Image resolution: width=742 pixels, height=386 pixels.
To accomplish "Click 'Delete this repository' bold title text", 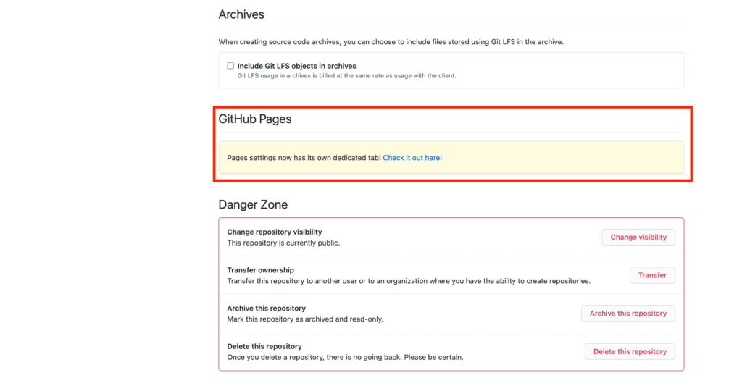I will tap(264, 346).
